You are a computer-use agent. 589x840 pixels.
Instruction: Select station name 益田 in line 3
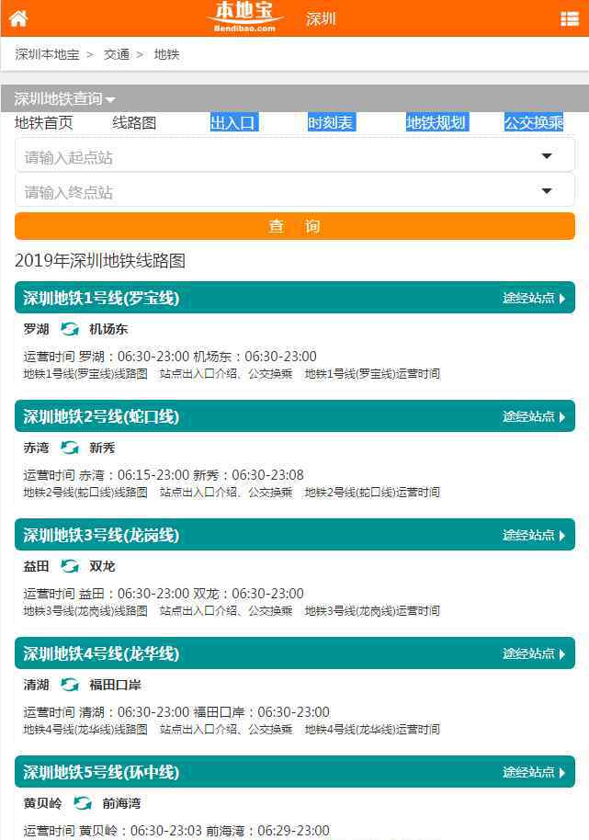[36, 566]
